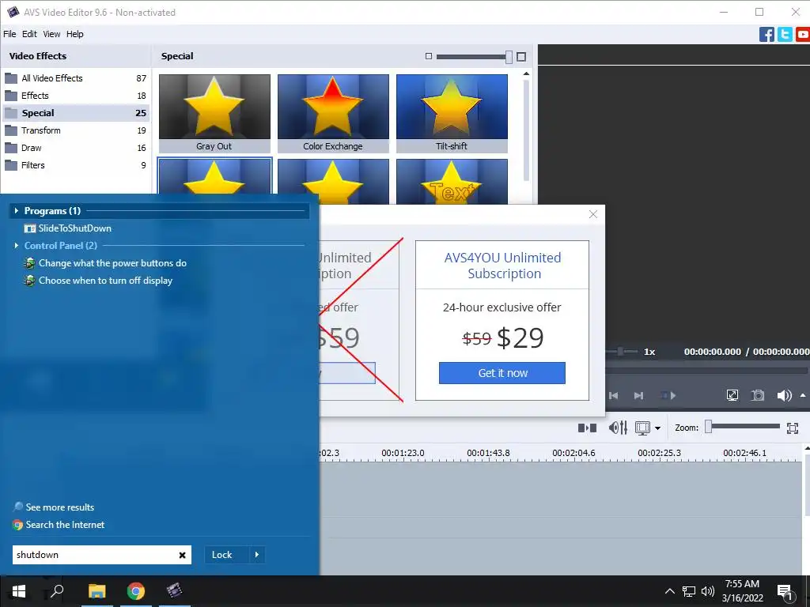Image resolution: width=810 pixels, height=607 pixels.
Task: Open Google Chrome from taskbar
Action: coord(136,591)
